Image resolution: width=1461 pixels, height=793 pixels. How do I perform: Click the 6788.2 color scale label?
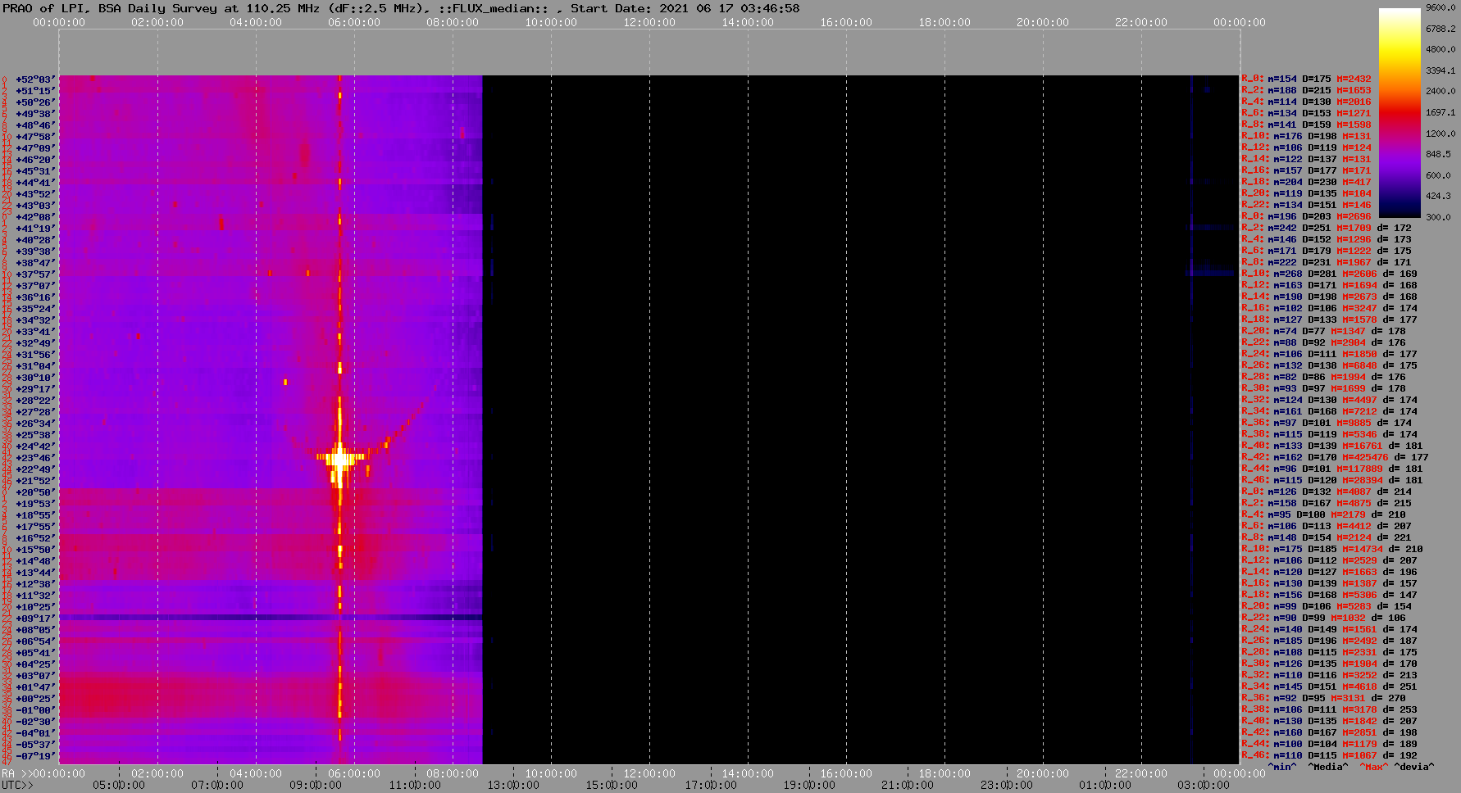coord(1441,29)
